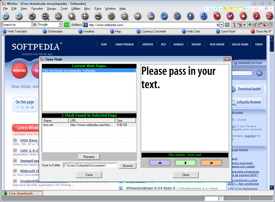The height and width of the screenshot is (202, 275).
Task: Click the green Go search button
Action: [x=67, y=24]
